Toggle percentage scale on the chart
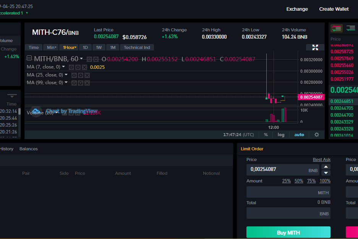This screenshot has width=358, height=239. (x=266, y=135)
